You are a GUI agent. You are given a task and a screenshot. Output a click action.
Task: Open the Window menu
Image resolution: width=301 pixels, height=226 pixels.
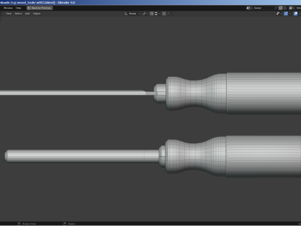point(8,8)
